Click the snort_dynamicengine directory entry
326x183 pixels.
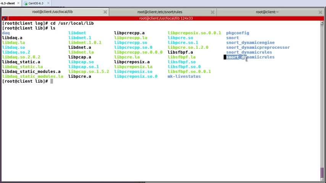tap(250, 43)
